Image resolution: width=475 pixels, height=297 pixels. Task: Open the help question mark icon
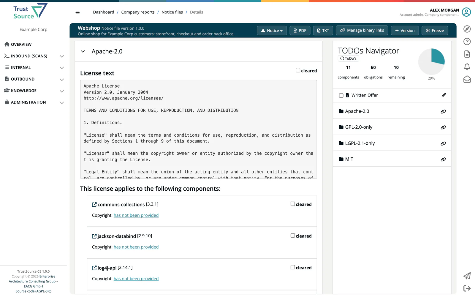click(467, 42)
